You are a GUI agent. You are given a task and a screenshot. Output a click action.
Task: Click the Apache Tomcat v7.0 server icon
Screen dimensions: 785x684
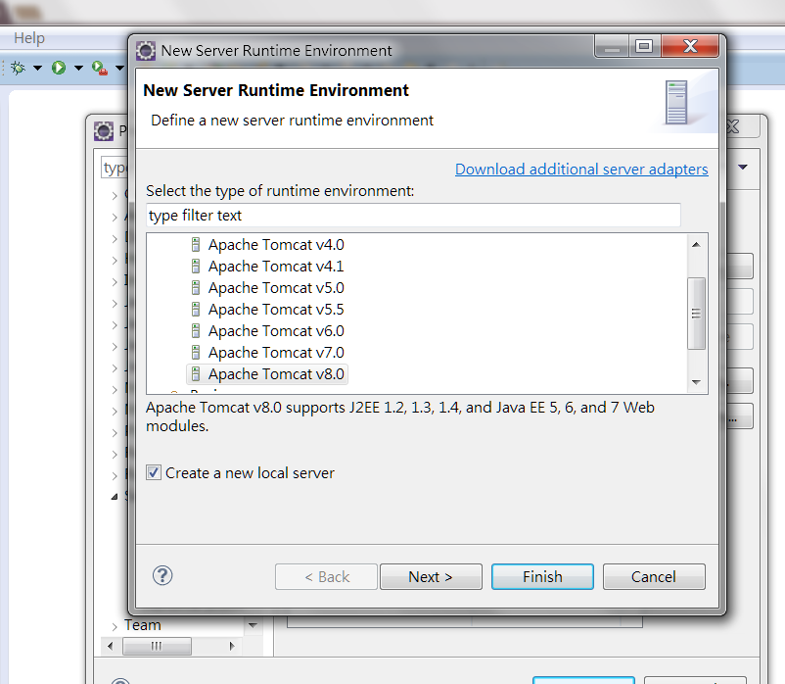(x=196, y=352)
